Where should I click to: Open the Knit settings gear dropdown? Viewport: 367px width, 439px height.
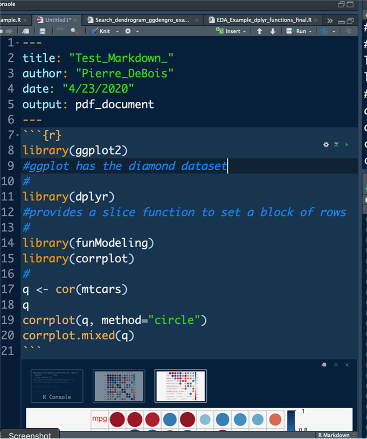131,31
